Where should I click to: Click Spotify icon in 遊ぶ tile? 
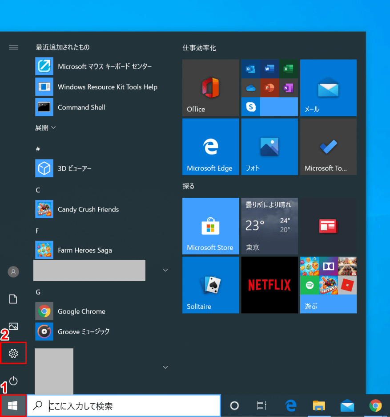tap(310, 285)
